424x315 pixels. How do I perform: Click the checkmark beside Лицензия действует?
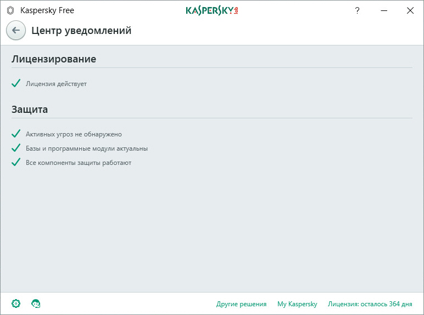(16, 83)
